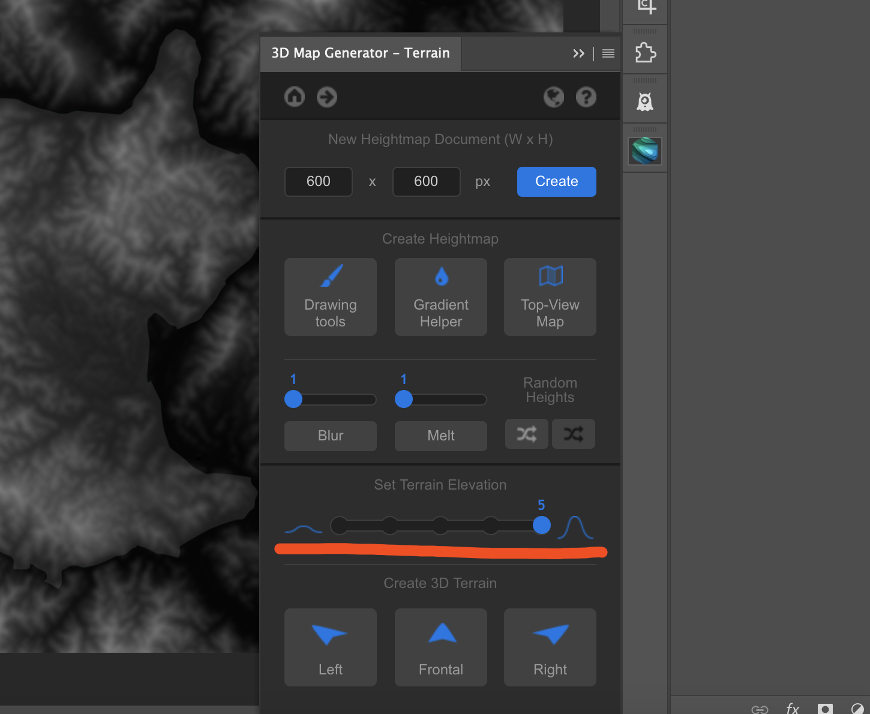Click the add layer mask icon
Screen dimensions: 870x714
[825, 709]
